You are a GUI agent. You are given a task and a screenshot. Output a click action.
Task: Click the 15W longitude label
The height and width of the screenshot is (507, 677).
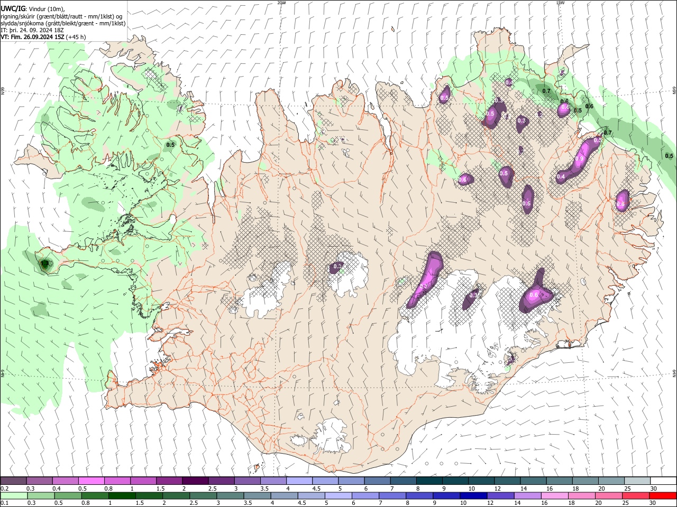point(560,3)
